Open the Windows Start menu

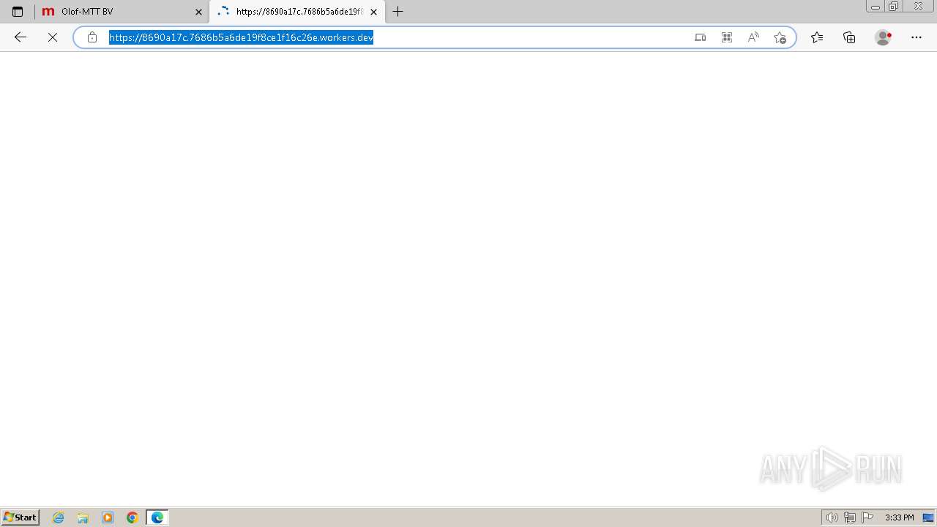pyautogui.click(x=20, y=517)
